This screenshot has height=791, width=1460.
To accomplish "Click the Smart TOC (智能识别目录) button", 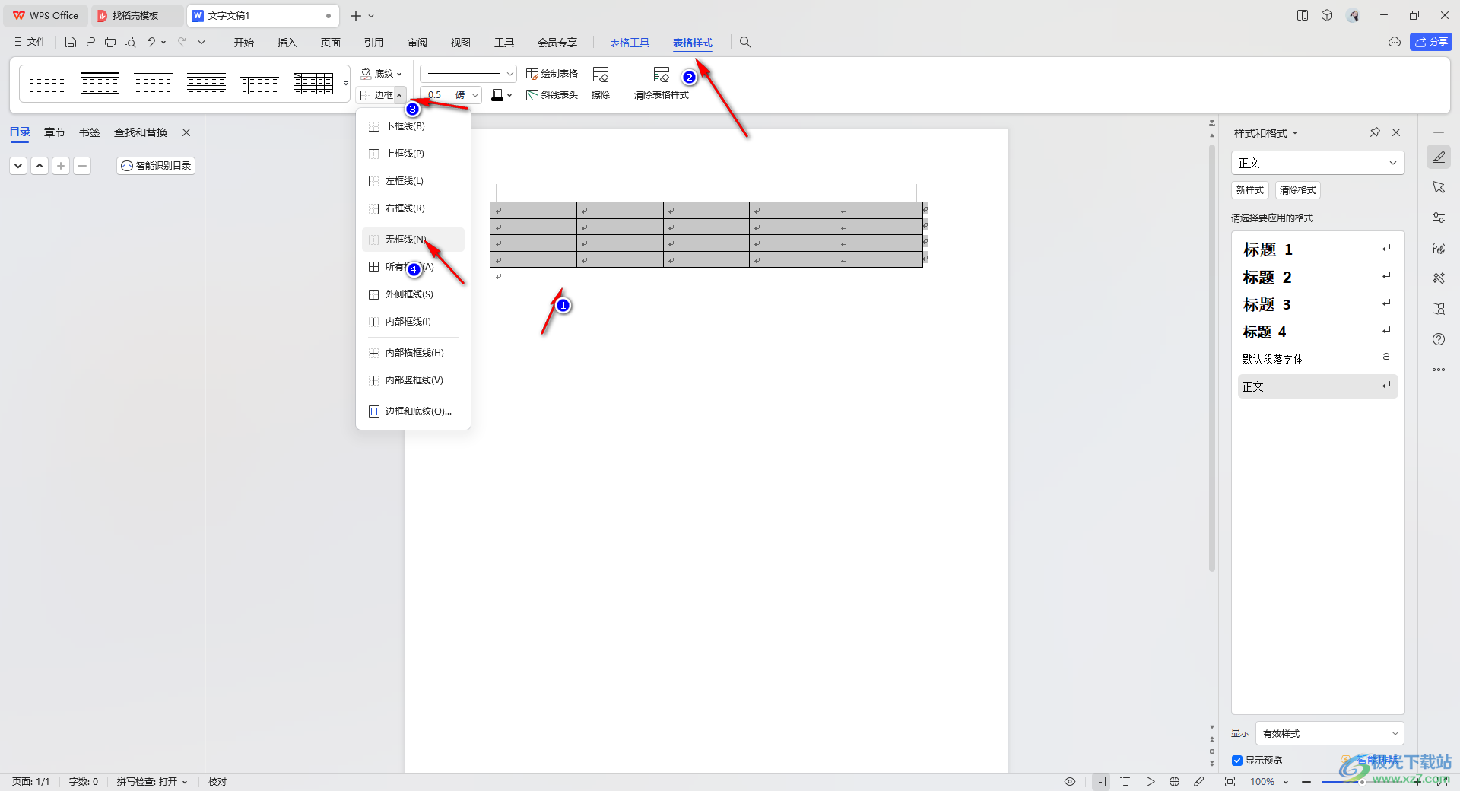I will 156,165.
